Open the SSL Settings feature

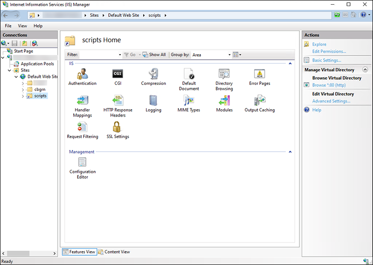pyautogui.click(x=118, y=130)
